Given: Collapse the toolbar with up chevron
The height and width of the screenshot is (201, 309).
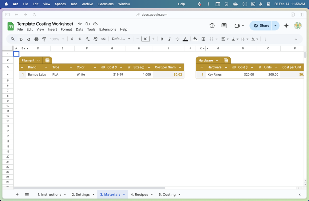Looking at the screenshot, I should click(296, 39).
